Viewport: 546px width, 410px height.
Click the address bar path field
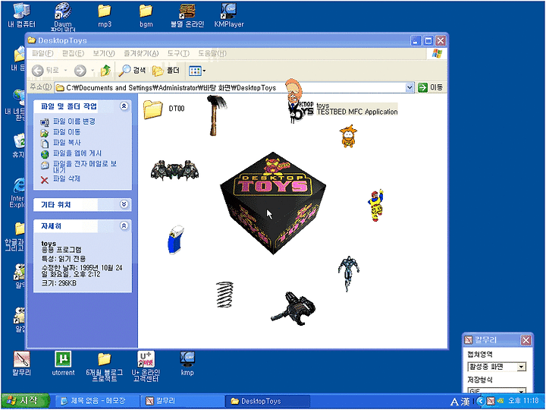pos(230,87)
